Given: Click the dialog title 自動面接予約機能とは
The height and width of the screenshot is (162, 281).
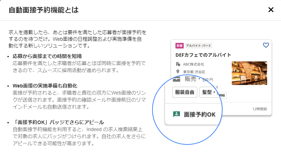Looking at the screenshot, I should pos(44,10).
